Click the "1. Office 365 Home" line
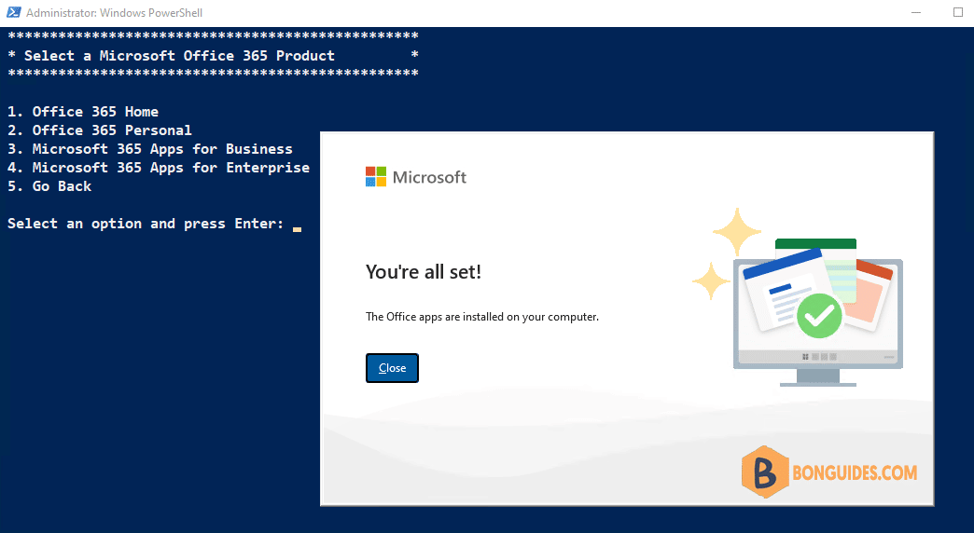 click(83, 112)
